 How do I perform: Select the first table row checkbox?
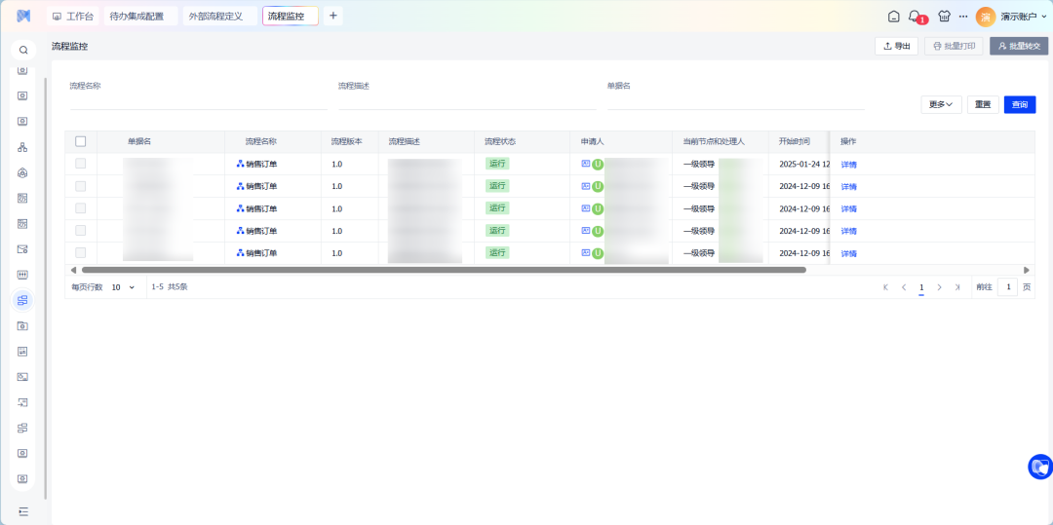tap(81, 164)
